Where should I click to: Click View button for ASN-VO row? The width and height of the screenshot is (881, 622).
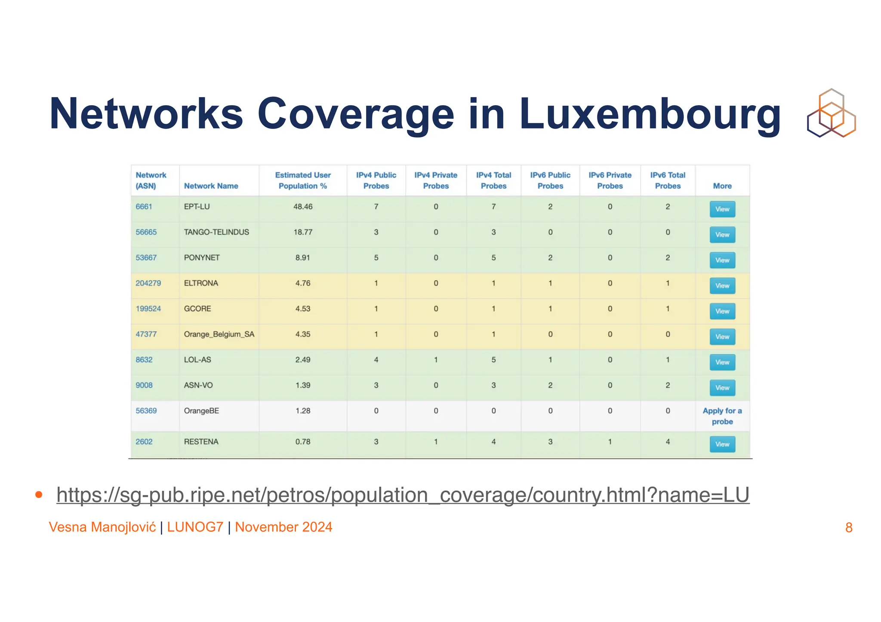point(722,388)
